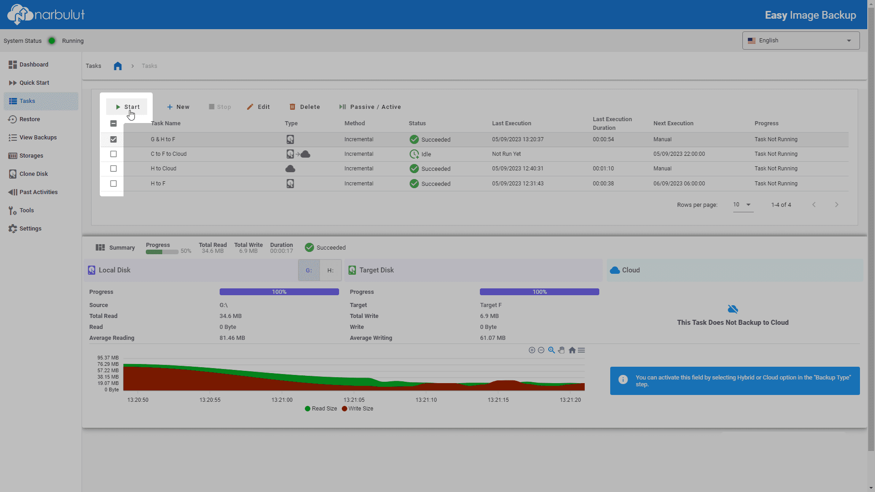Open the chart hamburger menu
The width and height of the screenshot is (875, 492).
coord(582,350)
